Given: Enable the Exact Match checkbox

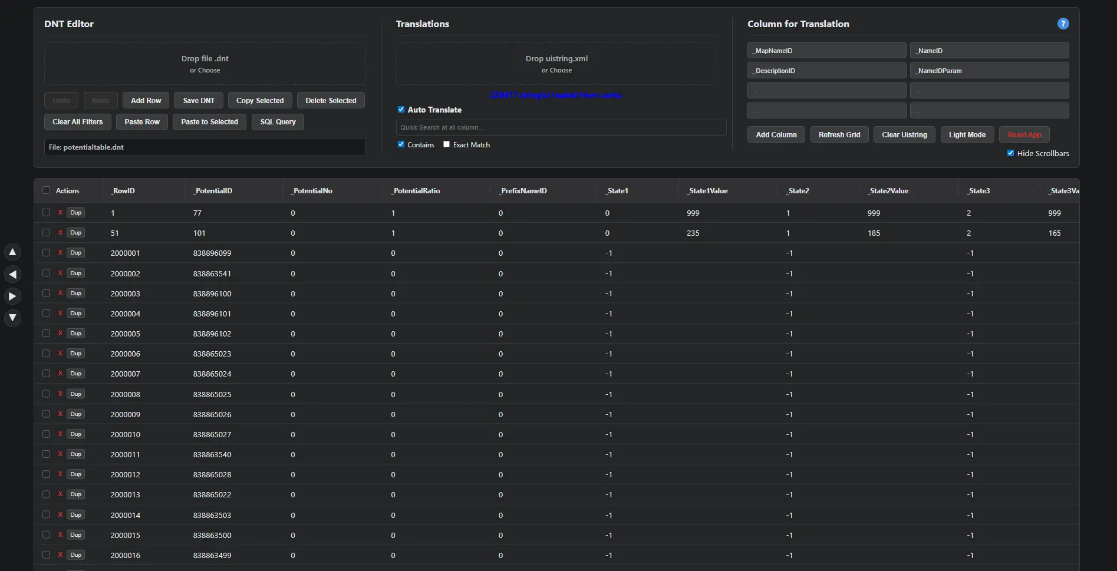Looking at the screenshot, I should 447,144.
